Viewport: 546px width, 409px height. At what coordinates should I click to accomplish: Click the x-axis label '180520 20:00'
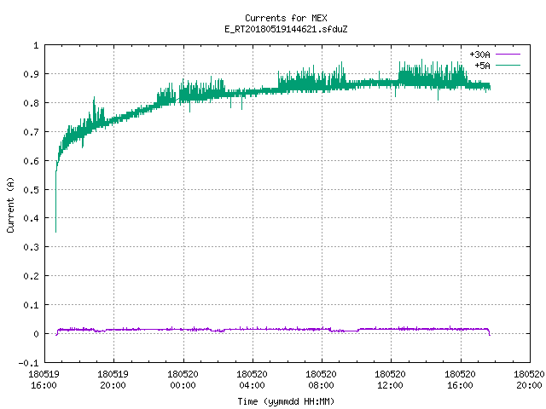pos(529,380)
